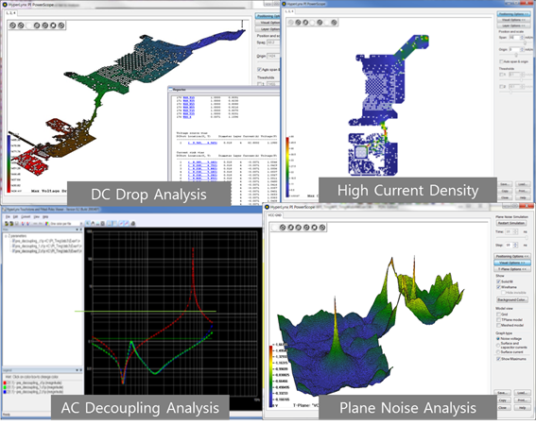536x425 pixels.
Task: Click the red legend color box in Touchstone Viewer
Action: (x=5, y=382)
